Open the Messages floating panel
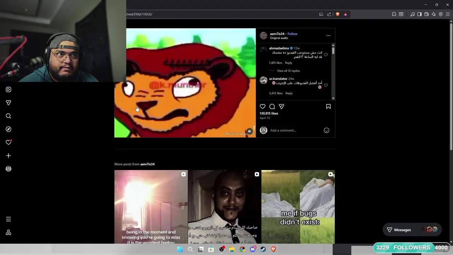Image resolution: width=453 pixels, height=255 pixels. [412, 230]
